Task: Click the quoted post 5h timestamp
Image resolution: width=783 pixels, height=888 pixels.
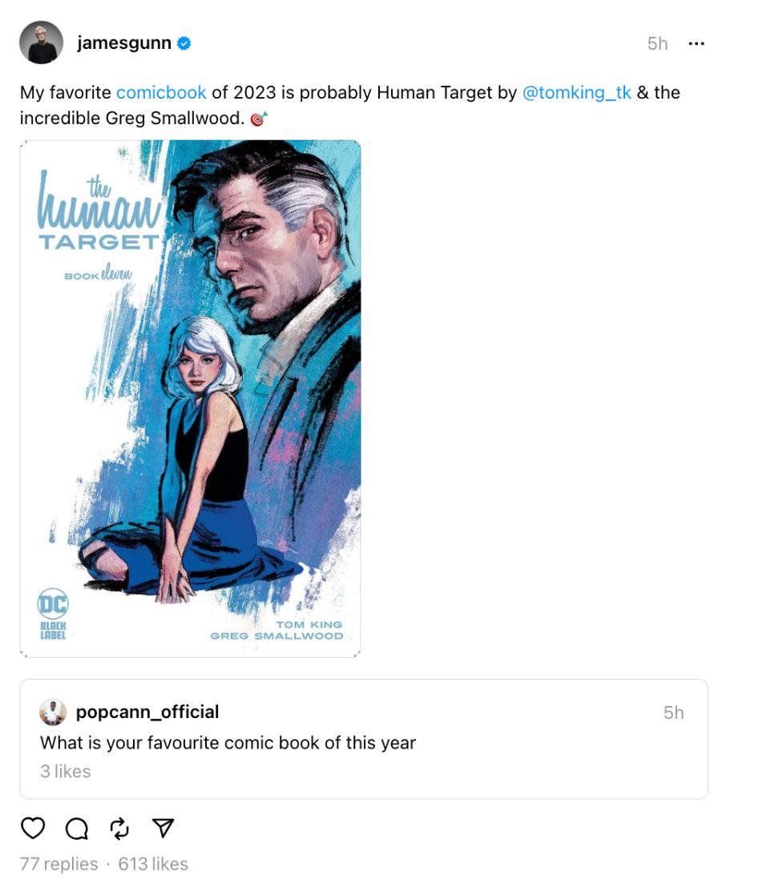Action: click(674, 712)
